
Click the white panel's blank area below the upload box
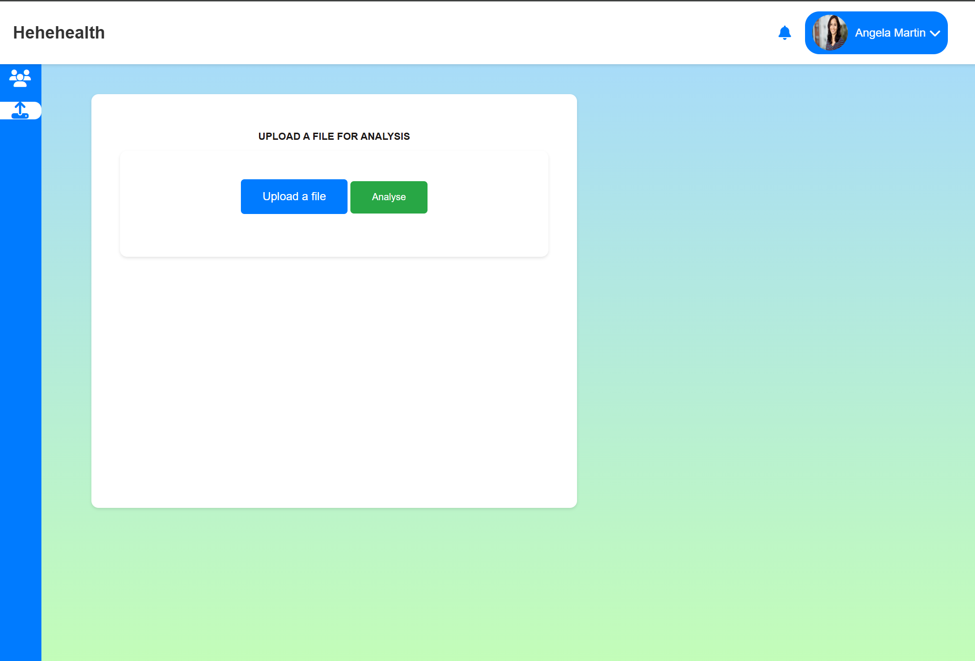tap(334, 380)
